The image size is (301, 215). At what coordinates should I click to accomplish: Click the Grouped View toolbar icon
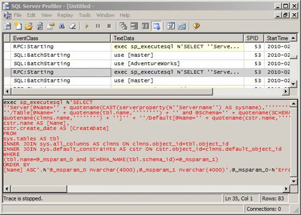pos(145,26)
